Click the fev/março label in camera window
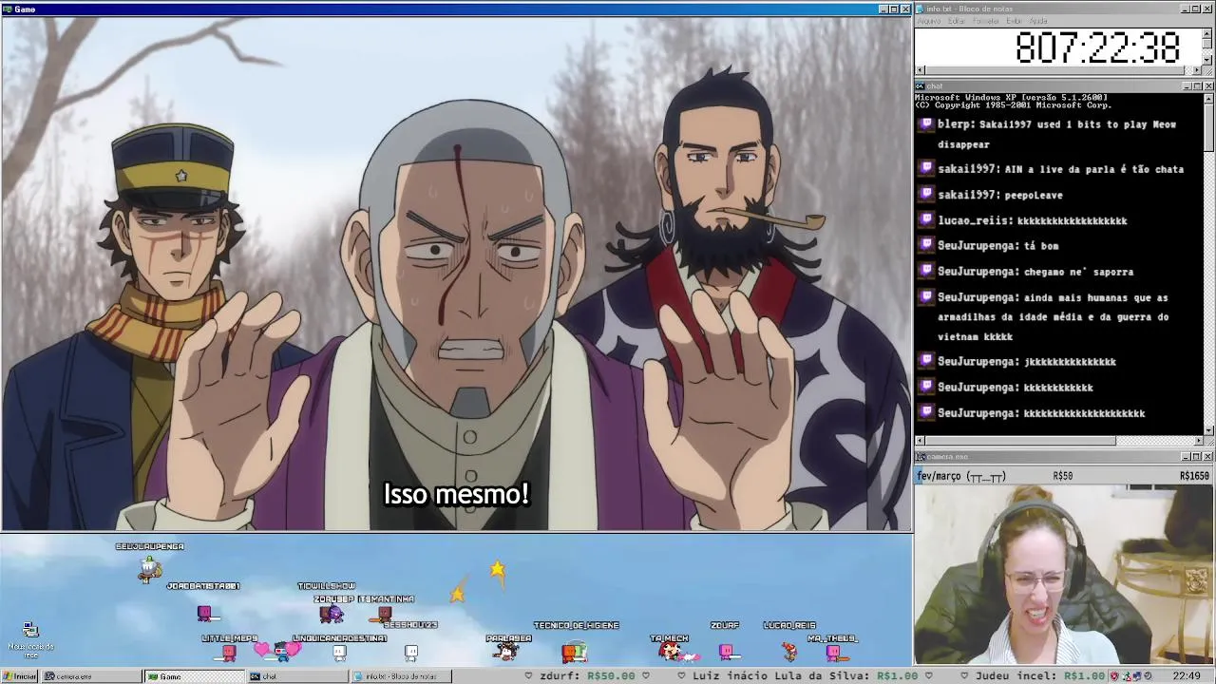This screenshot has height=684, width=1216. (x=961, y=476)
